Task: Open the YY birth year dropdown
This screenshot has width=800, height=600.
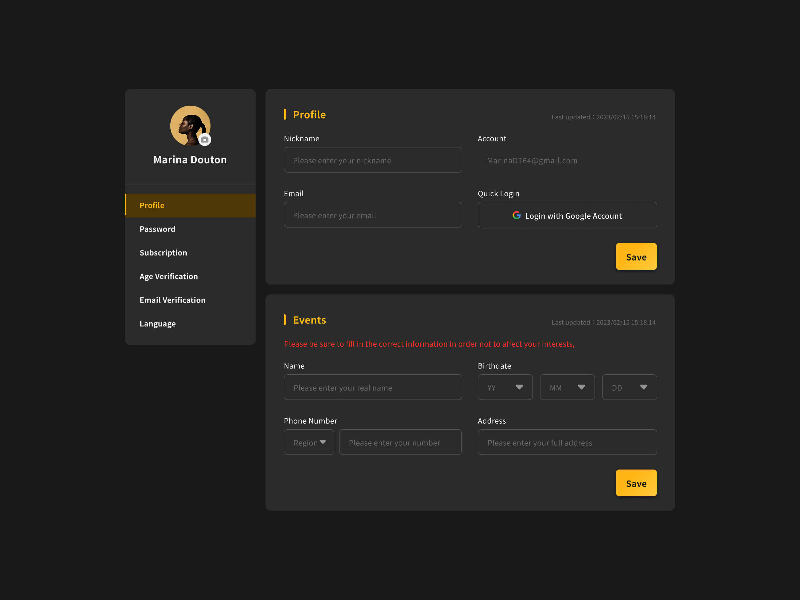Action: 505,387
